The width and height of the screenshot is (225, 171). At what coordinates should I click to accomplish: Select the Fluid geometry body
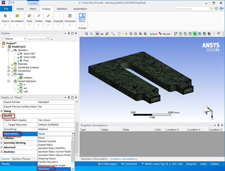26,61
